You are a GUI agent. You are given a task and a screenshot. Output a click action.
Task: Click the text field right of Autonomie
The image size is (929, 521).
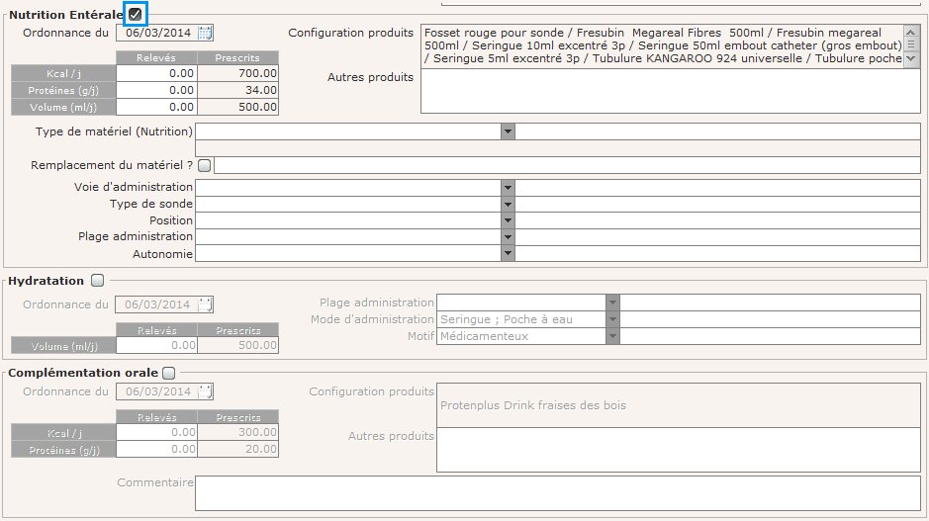[717, 253]
